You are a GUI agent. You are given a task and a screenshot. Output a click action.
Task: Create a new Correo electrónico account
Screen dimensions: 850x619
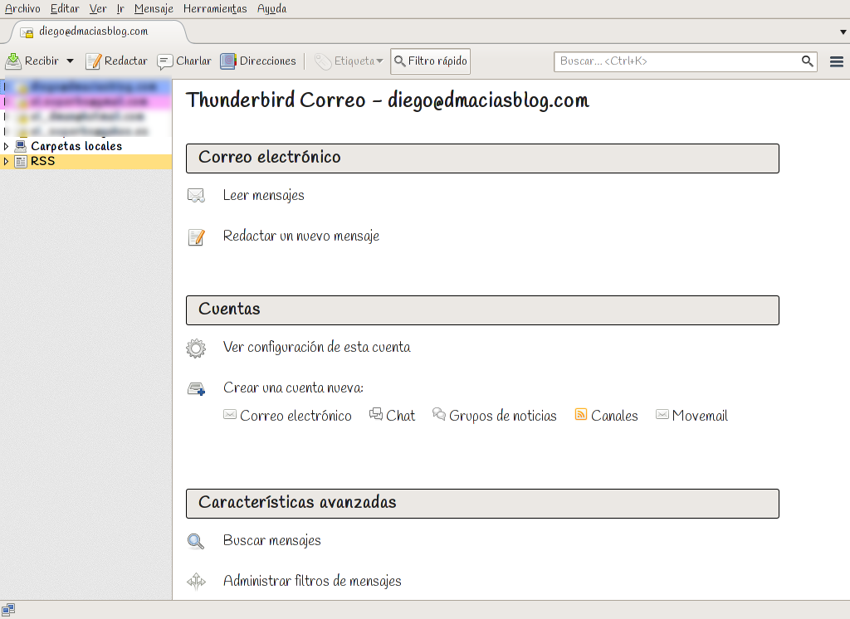pos(296,416)
